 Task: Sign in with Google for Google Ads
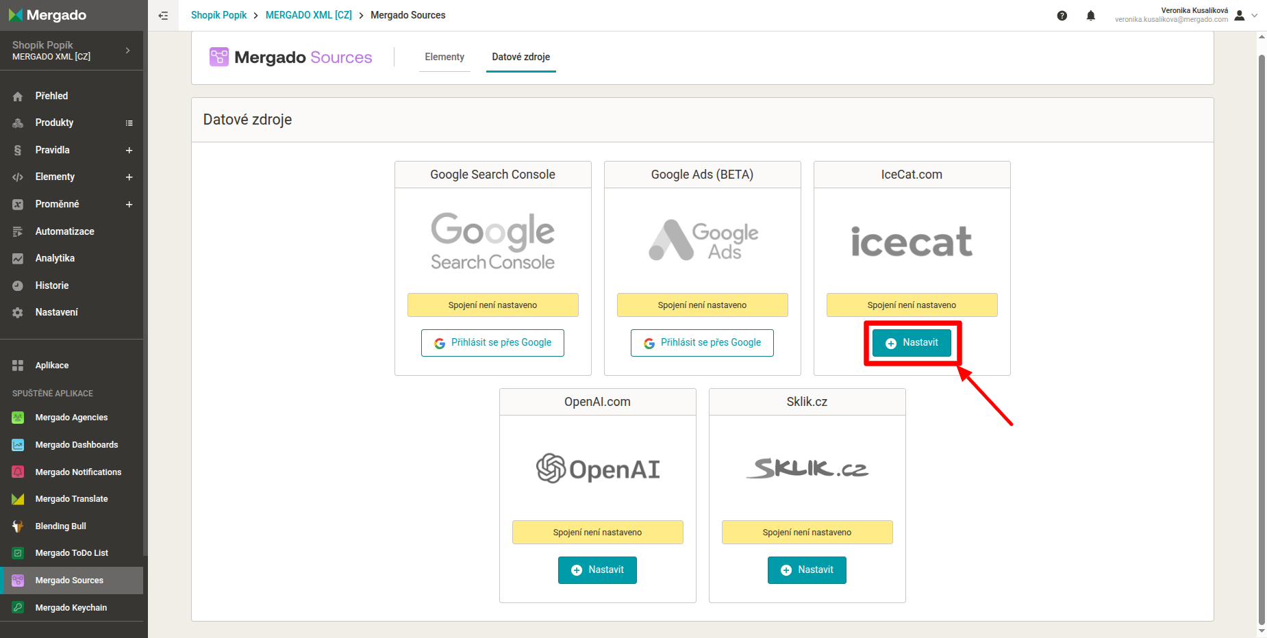(702, 343)
